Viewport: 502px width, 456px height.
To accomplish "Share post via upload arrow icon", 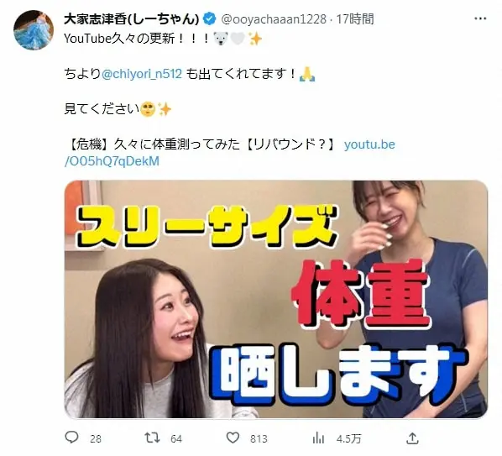I will click(x=412, y=438).
